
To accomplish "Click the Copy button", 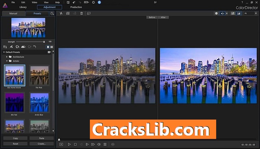I will click(16, 138).
